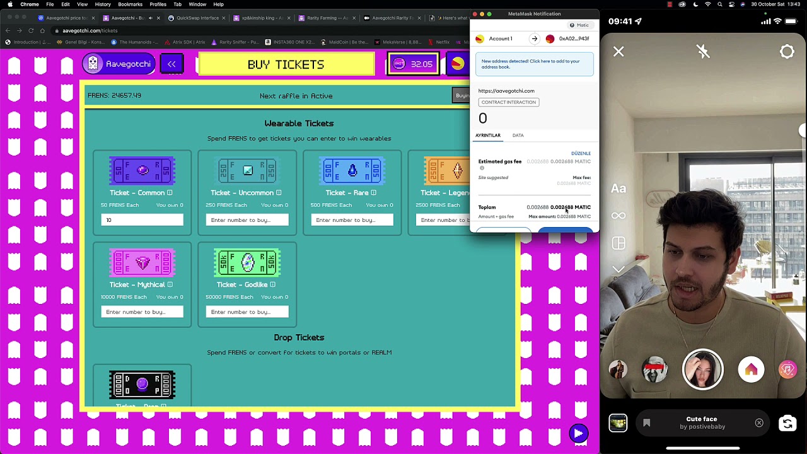The width and height of the screenshot is (807, 454).
Task: Collapse the Aavegotchi sidebar with double-chevron button
Action: 171,64
